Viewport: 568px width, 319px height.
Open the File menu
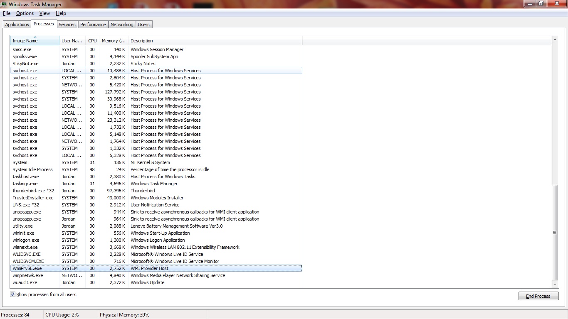[x=7, y=13]
